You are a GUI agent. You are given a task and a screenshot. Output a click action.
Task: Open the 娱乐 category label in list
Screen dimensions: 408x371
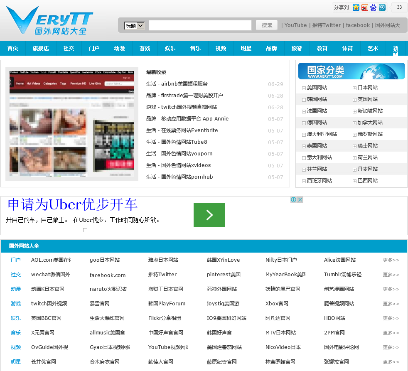tap(16, 318)
